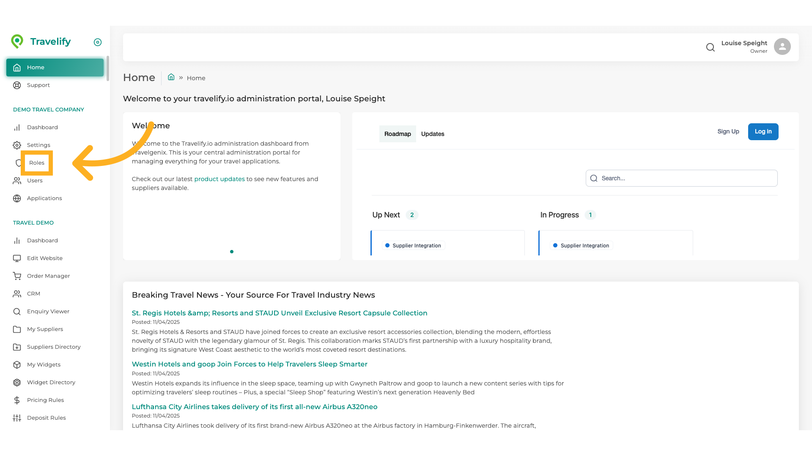
Task: Click the Sign Up link
Action: [x=728, y=131]
